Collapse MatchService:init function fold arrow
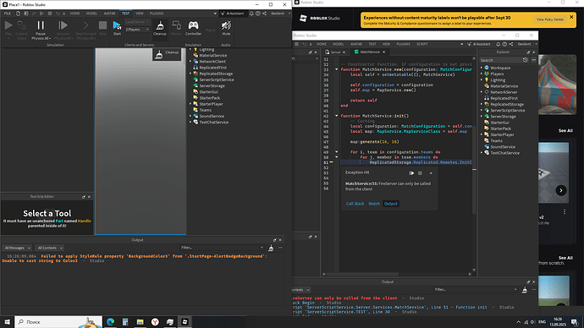Image resolution: width=584 pixels, height=328 pixels. (x=336, y=116)
